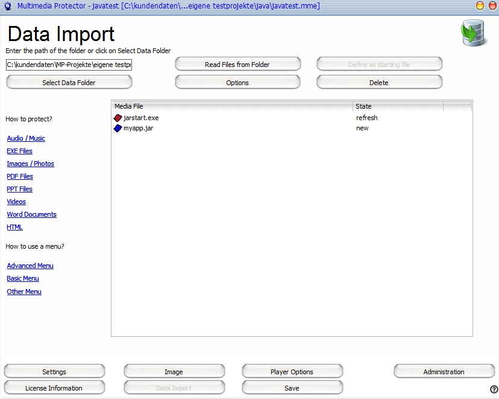Open the Administration page
Viewport: 499px width, 399px height.
click(x=444, y=372)
